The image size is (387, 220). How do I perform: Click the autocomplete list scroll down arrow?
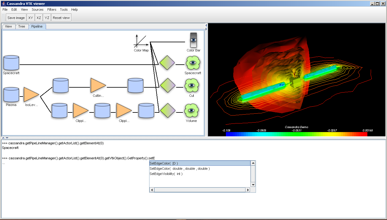[253, 185]
